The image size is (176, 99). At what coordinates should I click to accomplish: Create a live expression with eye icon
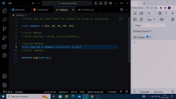coord(162,20)
